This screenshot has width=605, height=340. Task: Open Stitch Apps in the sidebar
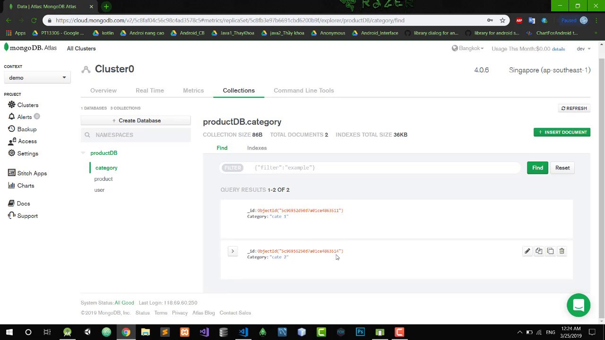click(27, 173)
